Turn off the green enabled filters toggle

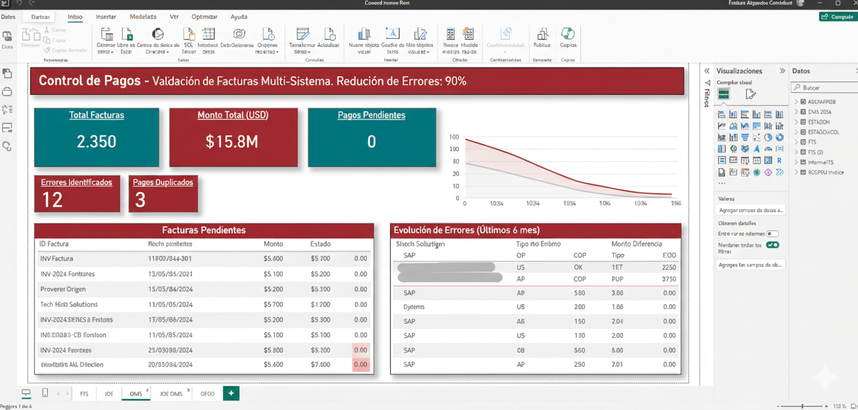tap(772, 245)
